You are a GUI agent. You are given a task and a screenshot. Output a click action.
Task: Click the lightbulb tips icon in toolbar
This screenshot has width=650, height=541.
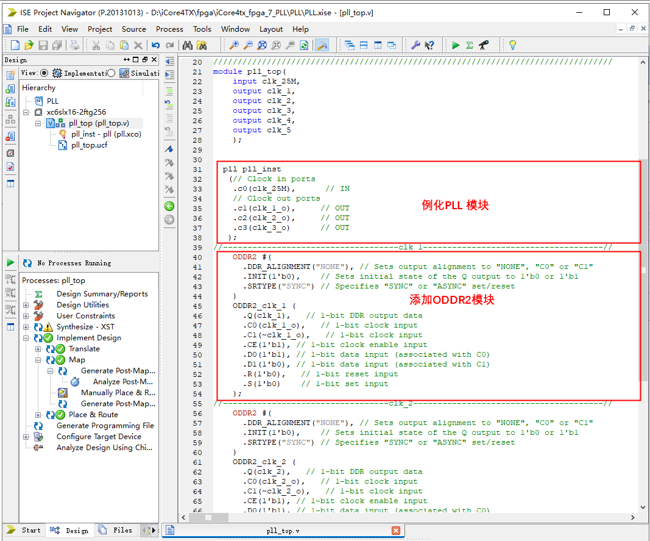512,45
